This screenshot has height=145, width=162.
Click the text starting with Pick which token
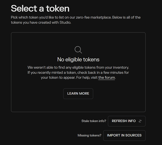(x=76, y=17)
